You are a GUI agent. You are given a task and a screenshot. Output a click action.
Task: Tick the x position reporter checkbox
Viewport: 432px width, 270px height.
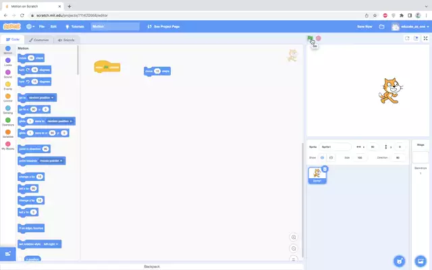tap(20, 259)
